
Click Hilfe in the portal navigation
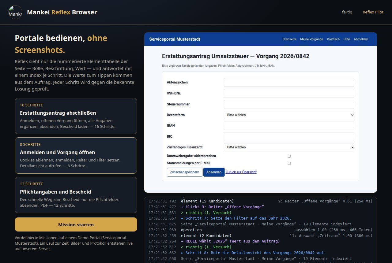pyautogui.click(x=347, y=39)
